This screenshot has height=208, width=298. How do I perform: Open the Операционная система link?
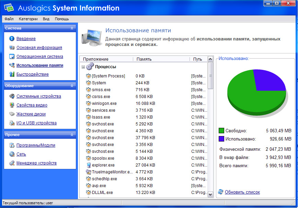pos(40,57)
